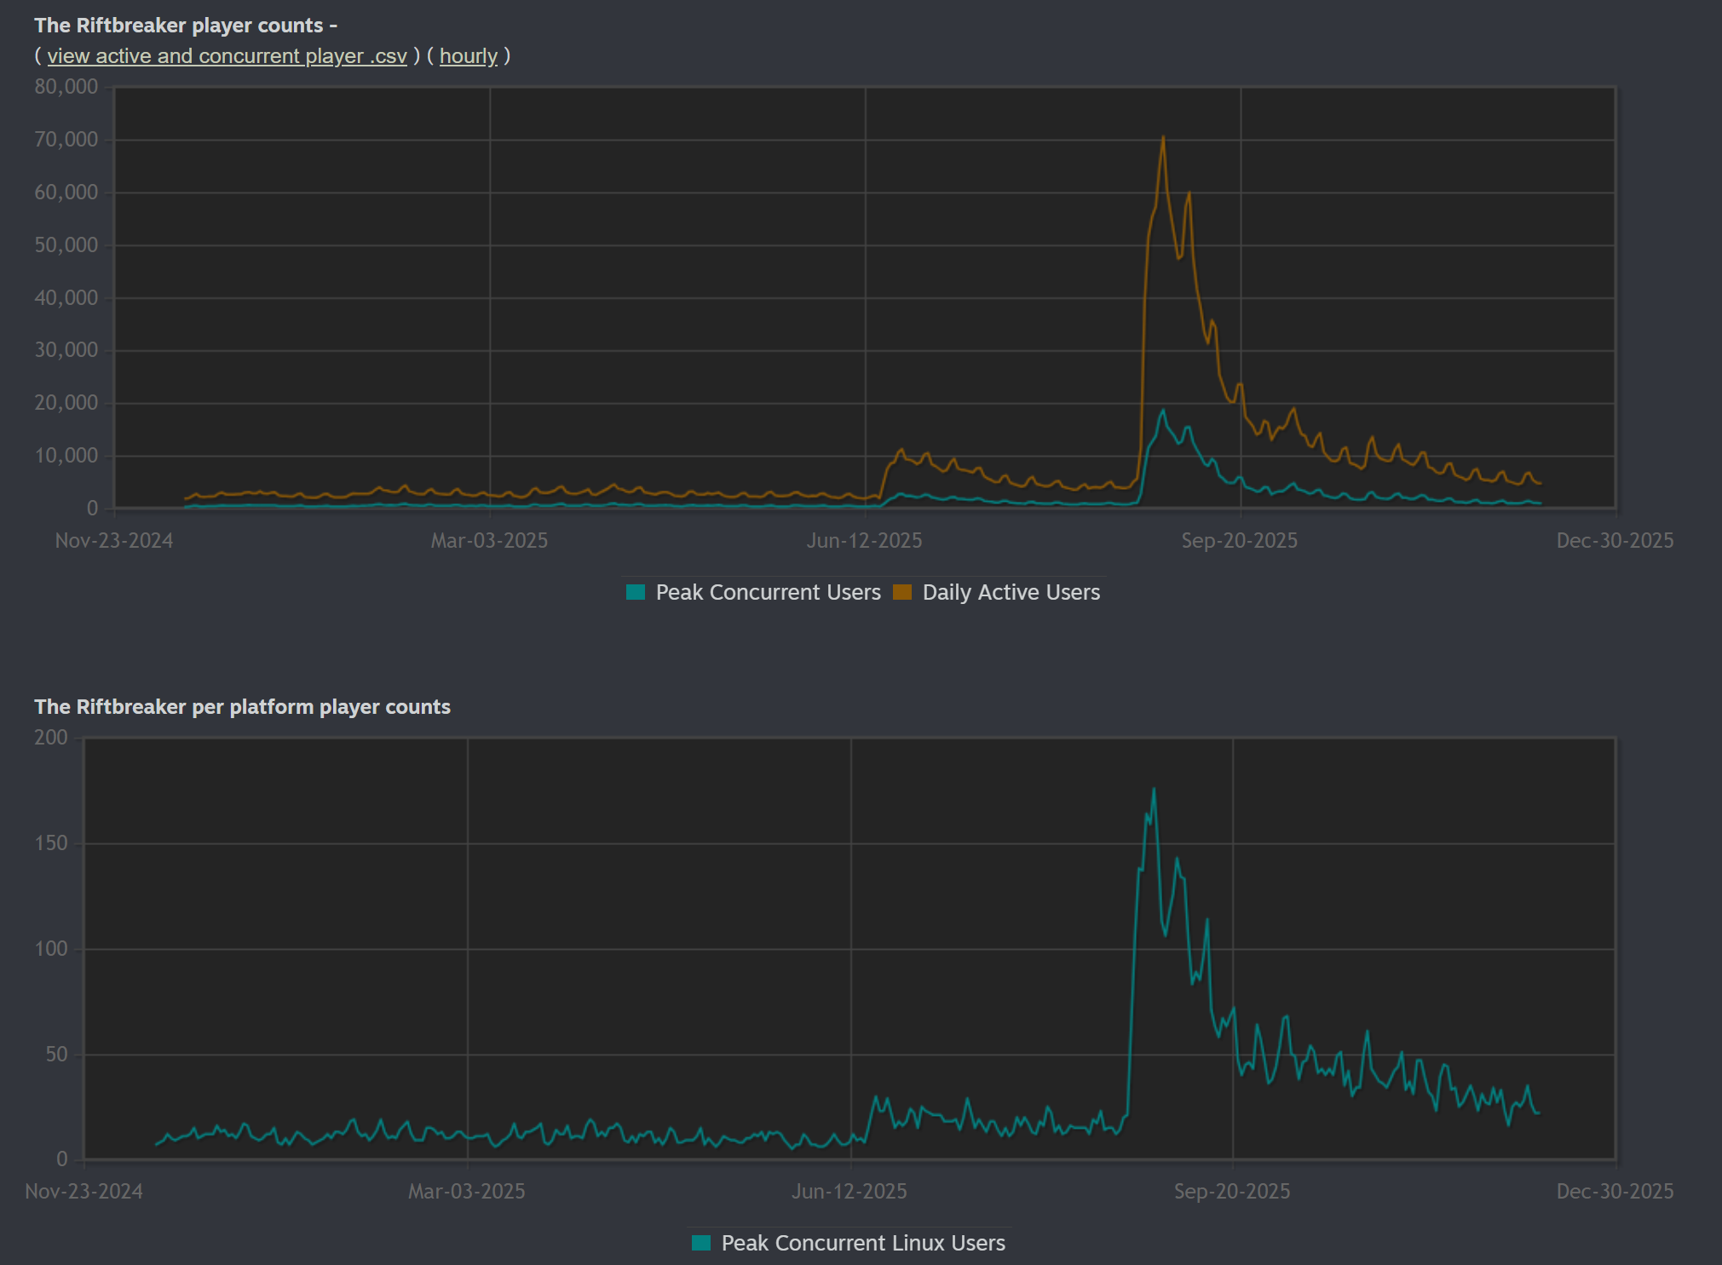The width and height of the screenshot is (1722, 1265).
Task: Open the view active and concurrent player .csv link
Action: point(227,56)
